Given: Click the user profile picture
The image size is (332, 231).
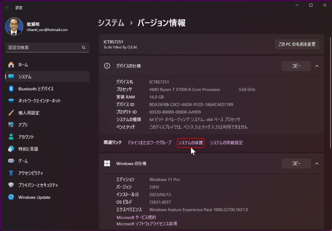Looking at the screenshot, I should (14, 27).
